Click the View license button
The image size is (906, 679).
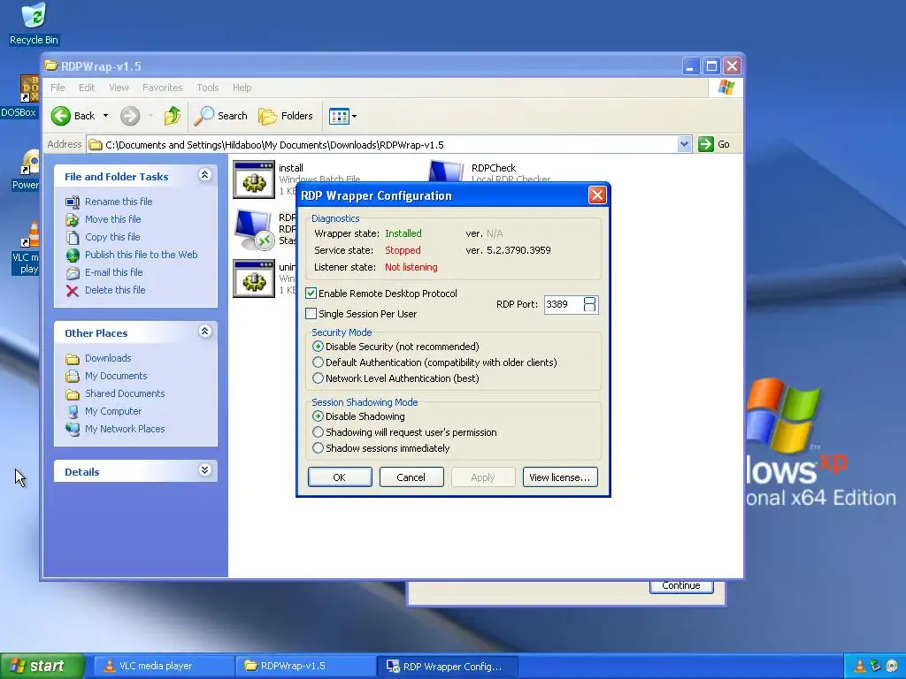[560, 477]
